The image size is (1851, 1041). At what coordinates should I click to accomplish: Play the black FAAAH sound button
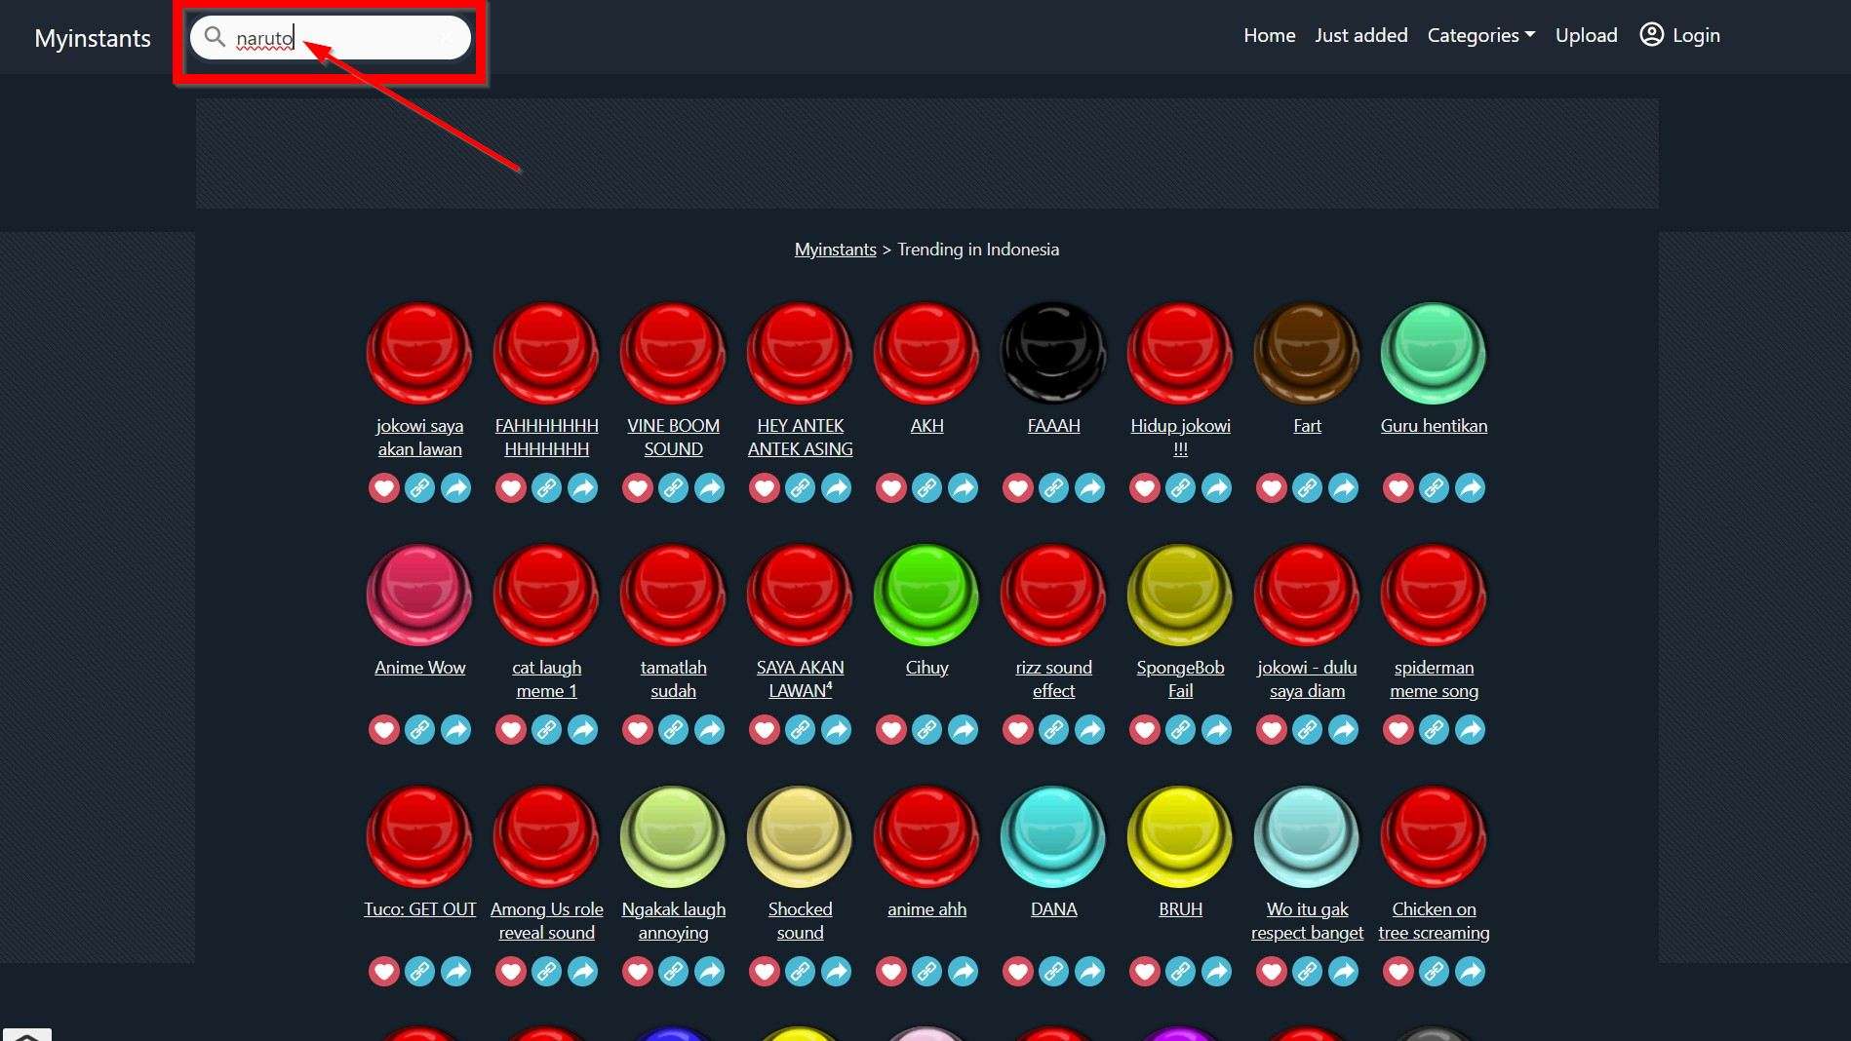pos(1053,353)
